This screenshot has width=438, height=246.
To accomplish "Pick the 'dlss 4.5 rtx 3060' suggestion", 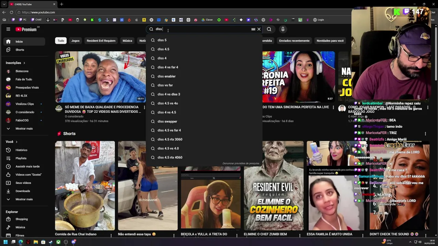I will tap(204, 139).
